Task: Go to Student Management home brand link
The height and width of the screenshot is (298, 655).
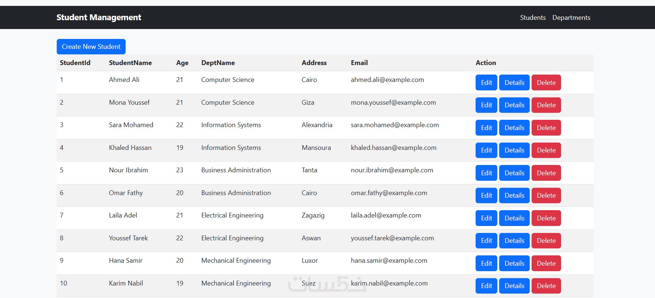Action: 99,17
